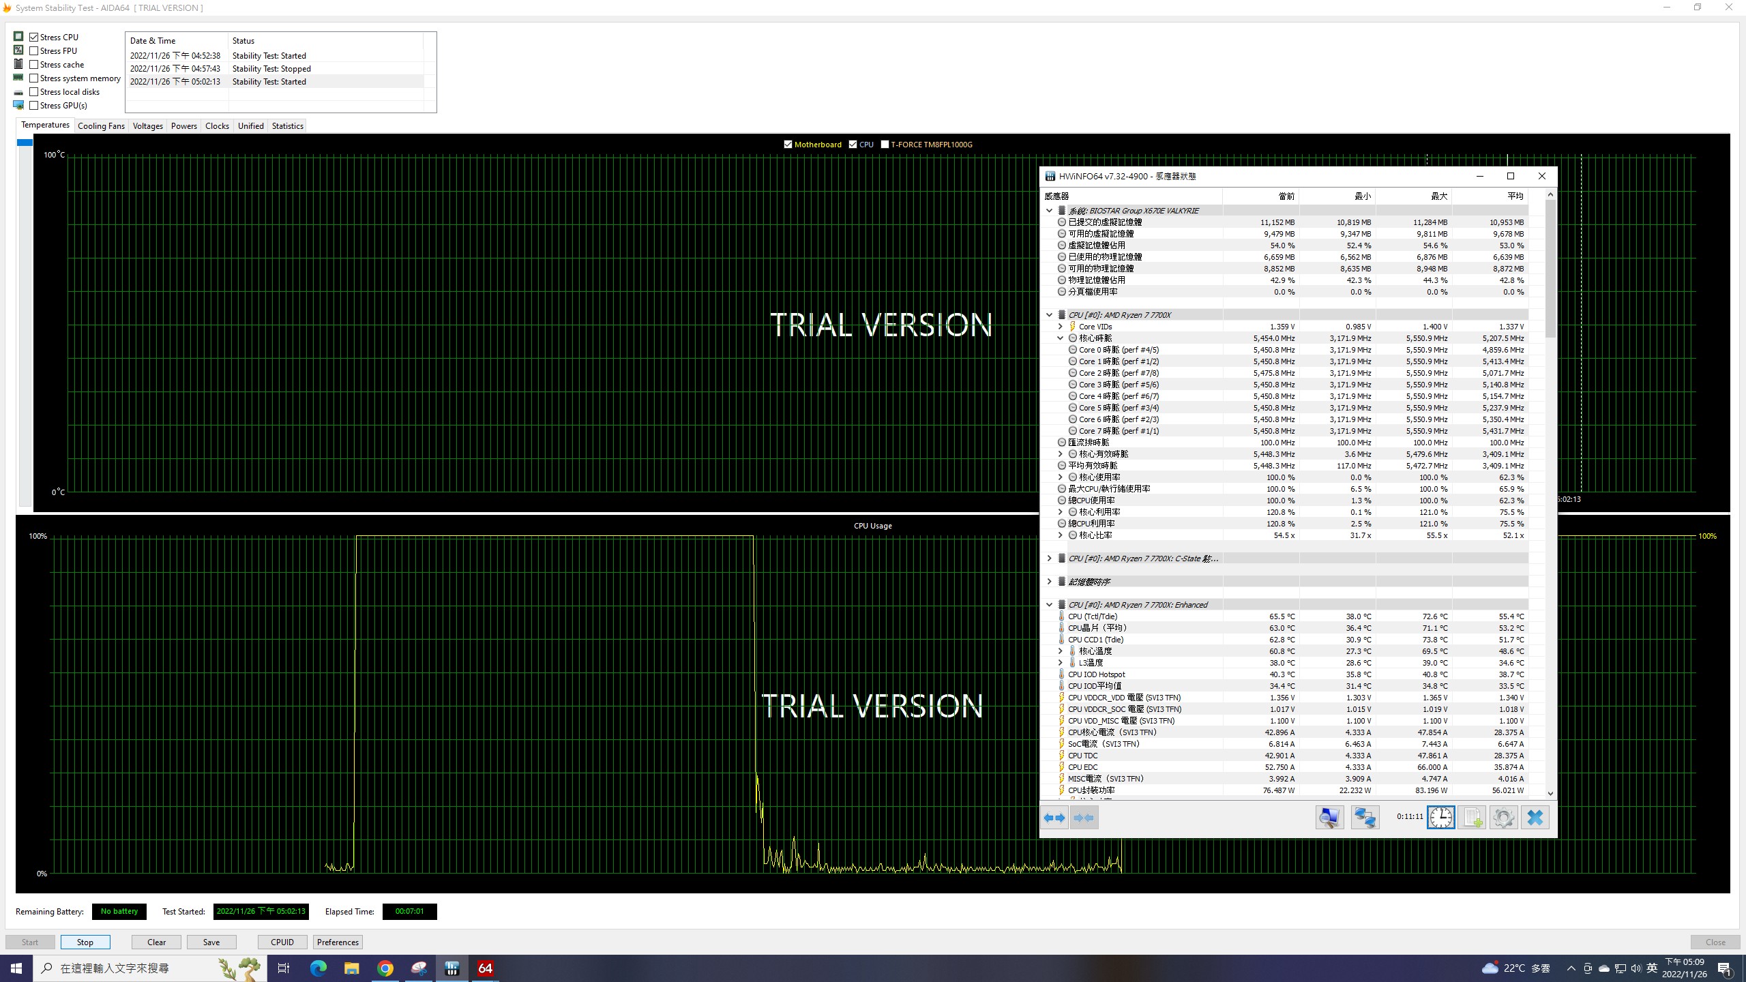The image size is (1746, 982).
Task: Show hidden system tray icons chevron
Action: click(1571, 968)
